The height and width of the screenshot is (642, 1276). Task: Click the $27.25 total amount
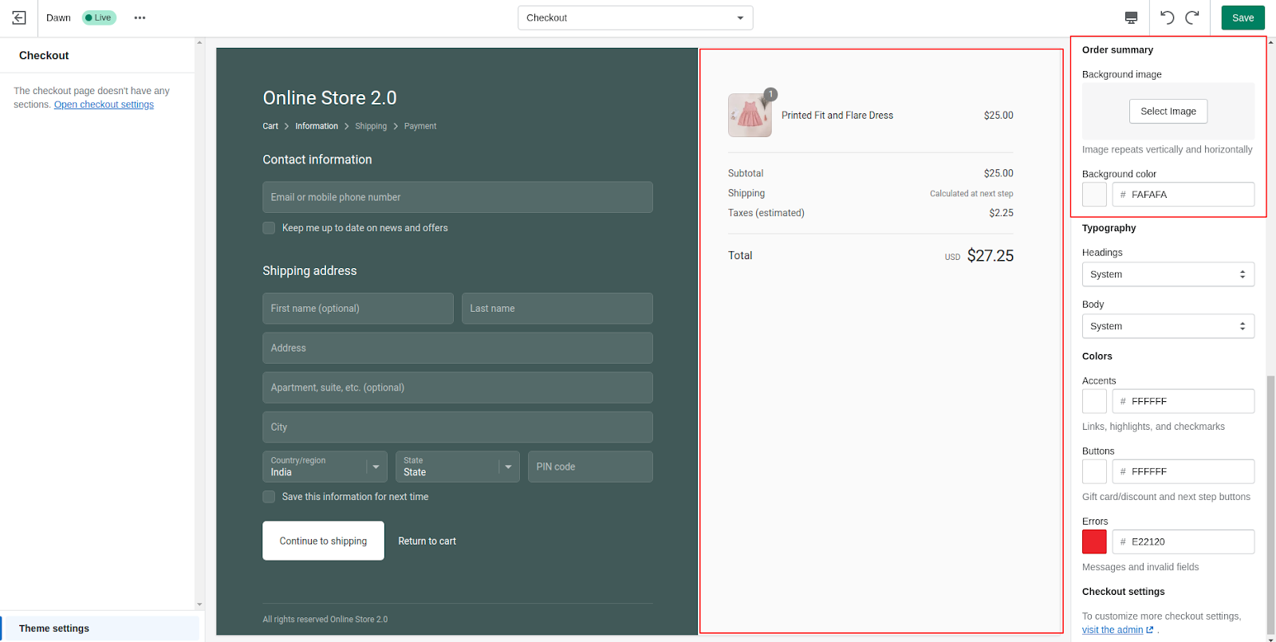(x=990, y=256)
